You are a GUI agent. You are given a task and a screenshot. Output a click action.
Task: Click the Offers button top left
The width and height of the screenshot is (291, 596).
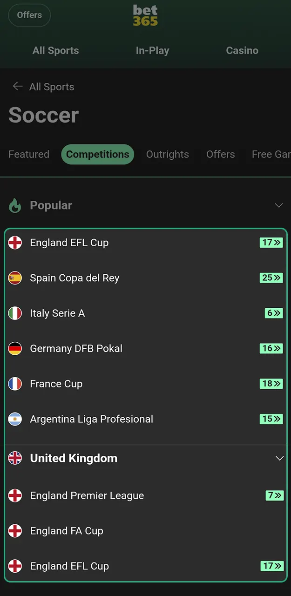29,15
